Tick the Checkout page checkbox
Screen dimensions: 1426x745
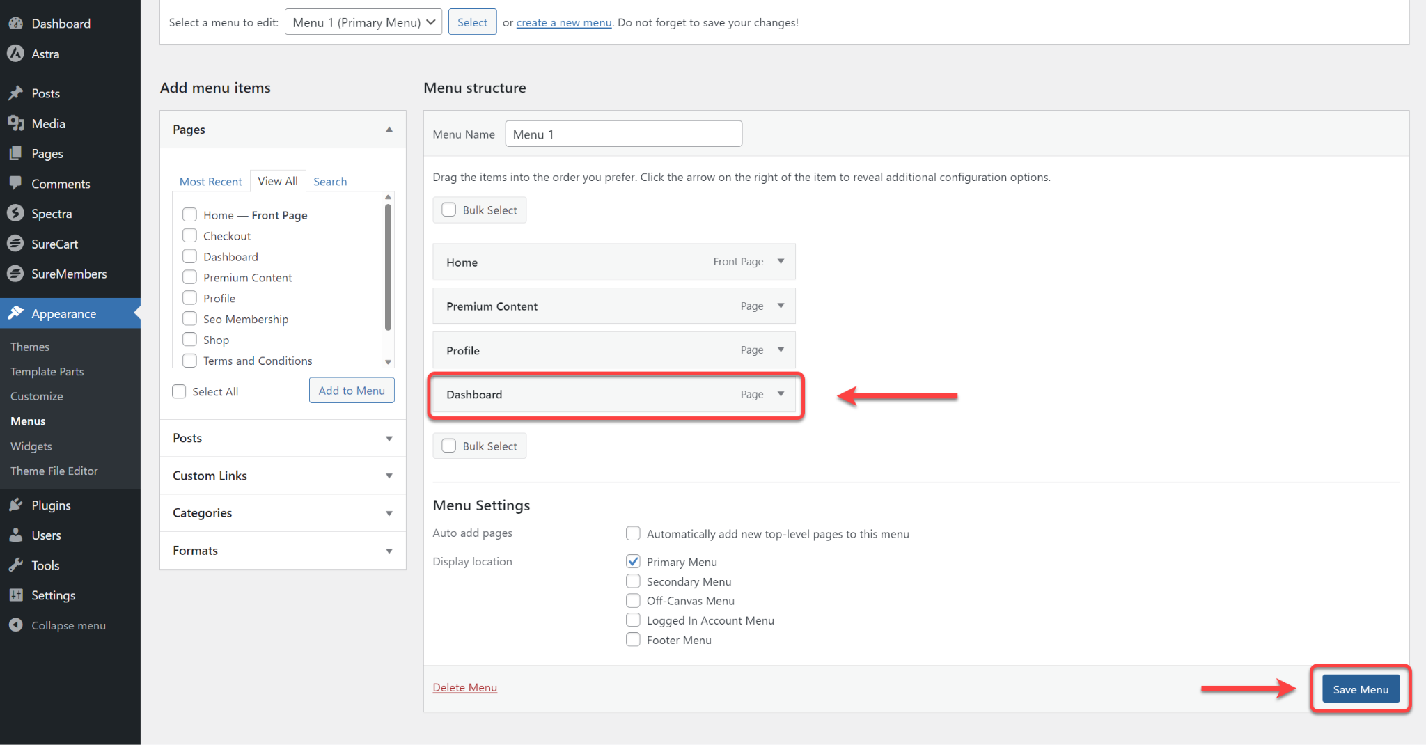[189, 235]
